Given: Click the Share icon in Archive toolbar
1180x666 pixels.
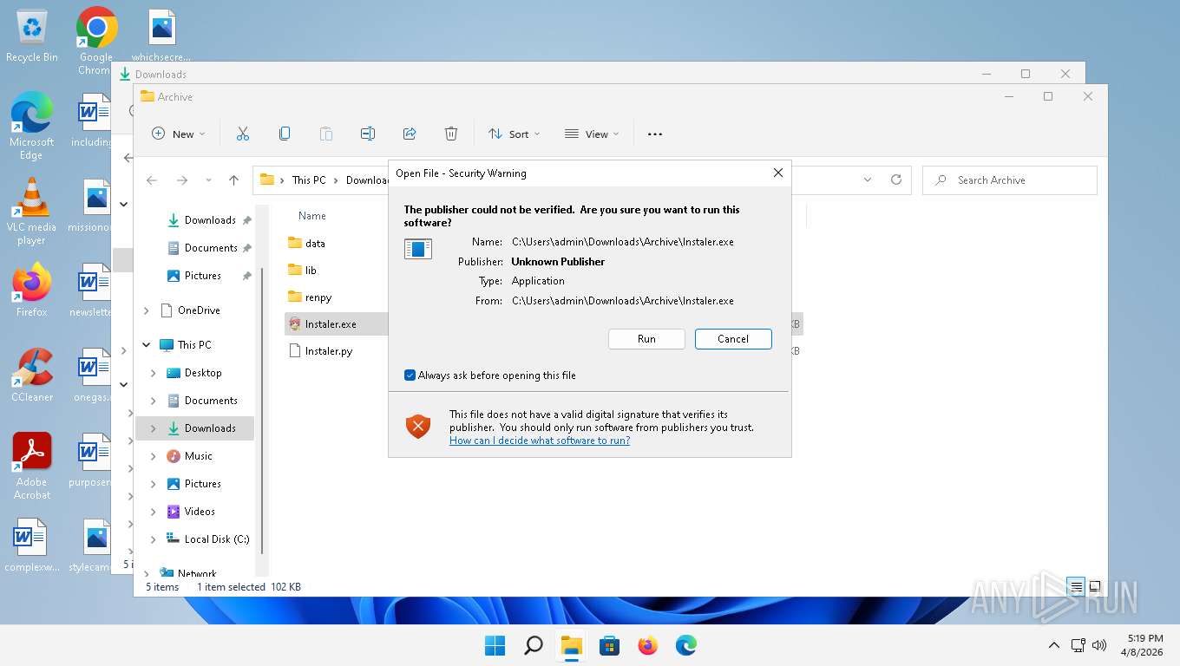Looking at the screenshot, I should tap(410, 134).
